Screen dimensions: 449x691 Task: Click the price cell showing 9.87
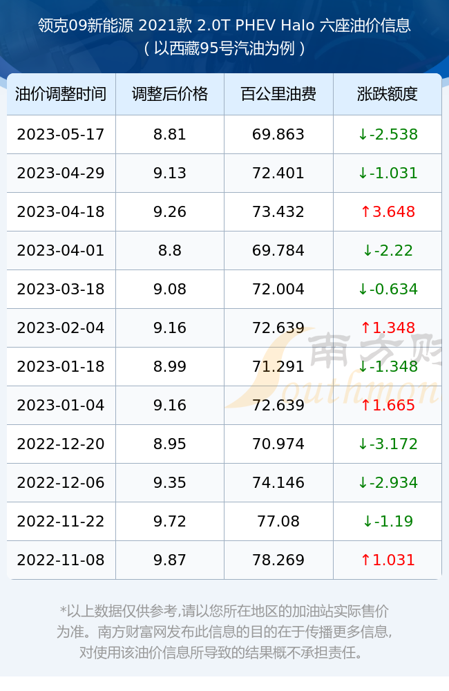170,560
